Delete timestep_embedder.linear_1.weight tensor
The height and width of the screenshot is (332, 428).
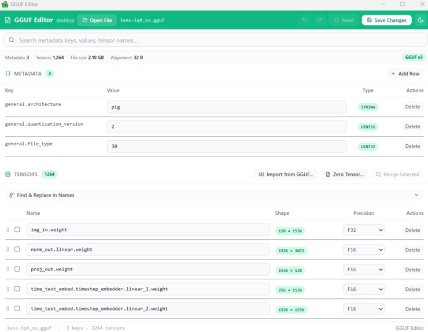tap(412, 289)
